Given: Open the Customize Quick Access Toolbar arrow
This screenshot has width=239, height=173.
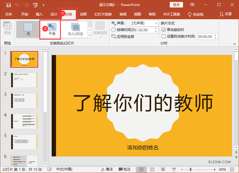Looking at the screenshot, I should tap(44, 5).
